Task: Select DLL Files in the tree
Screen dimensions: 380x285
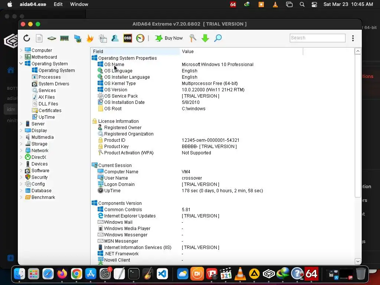Action: (45, 104)
